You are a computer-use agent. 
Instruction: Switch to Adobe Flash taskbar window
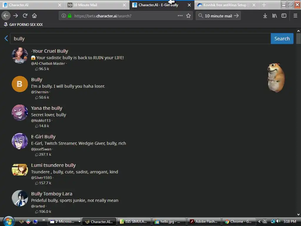point(204,222)
